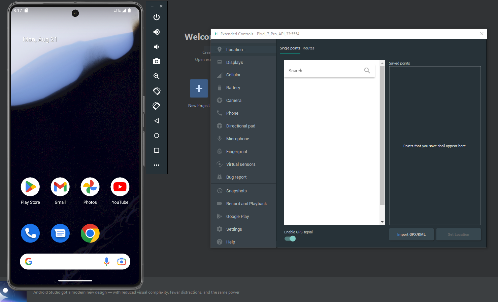Click the scrollbar down arrow
498x302 pixels.
382,222
